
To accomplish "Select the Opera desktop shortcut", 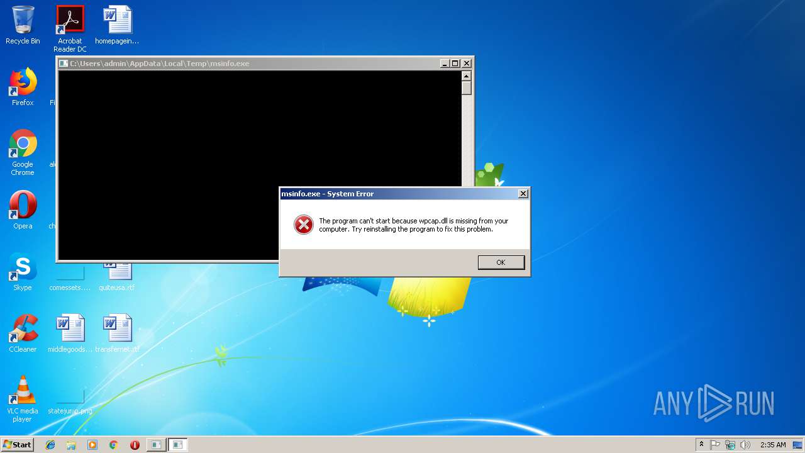I will [23, 210].
